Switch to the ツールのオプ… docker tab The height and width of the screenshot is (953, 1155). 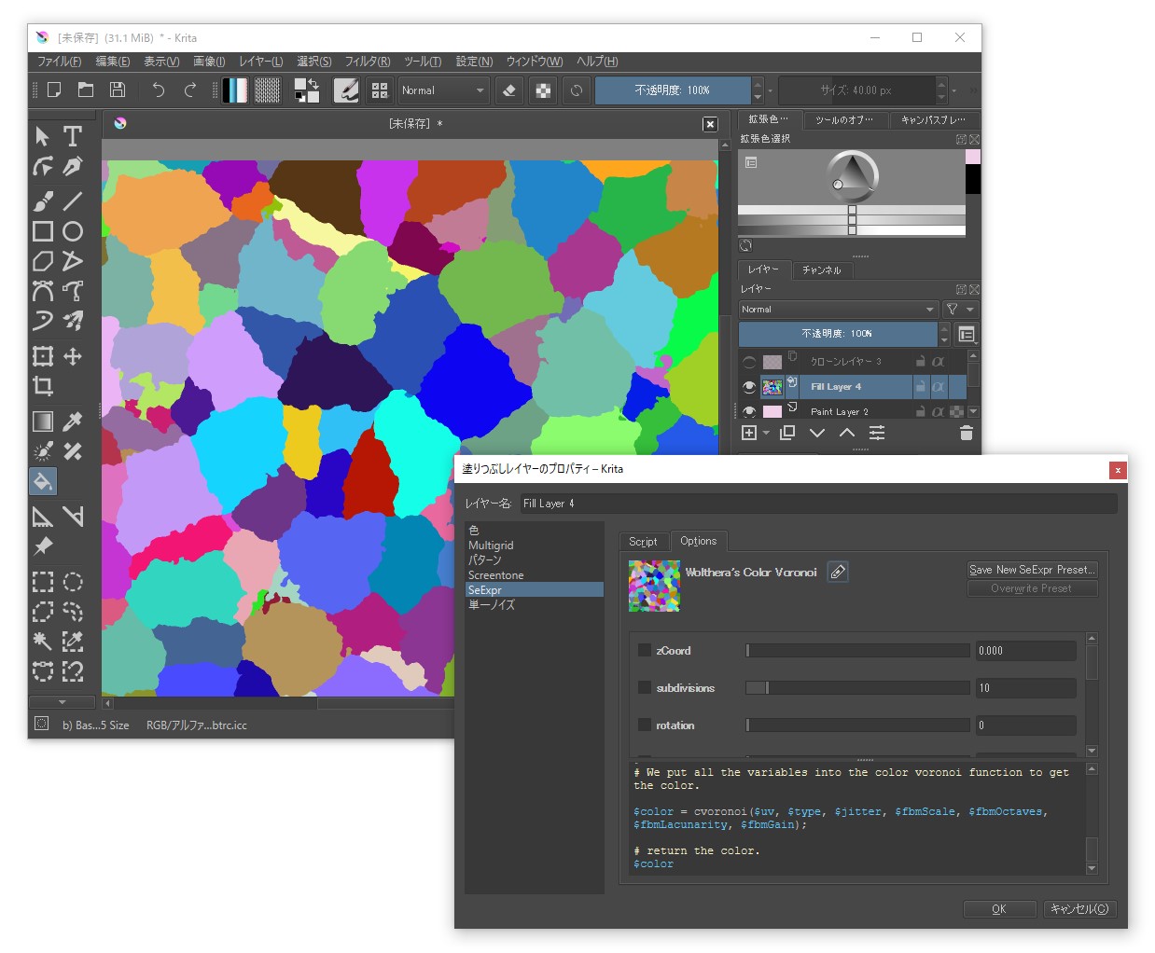click(843, 119)
